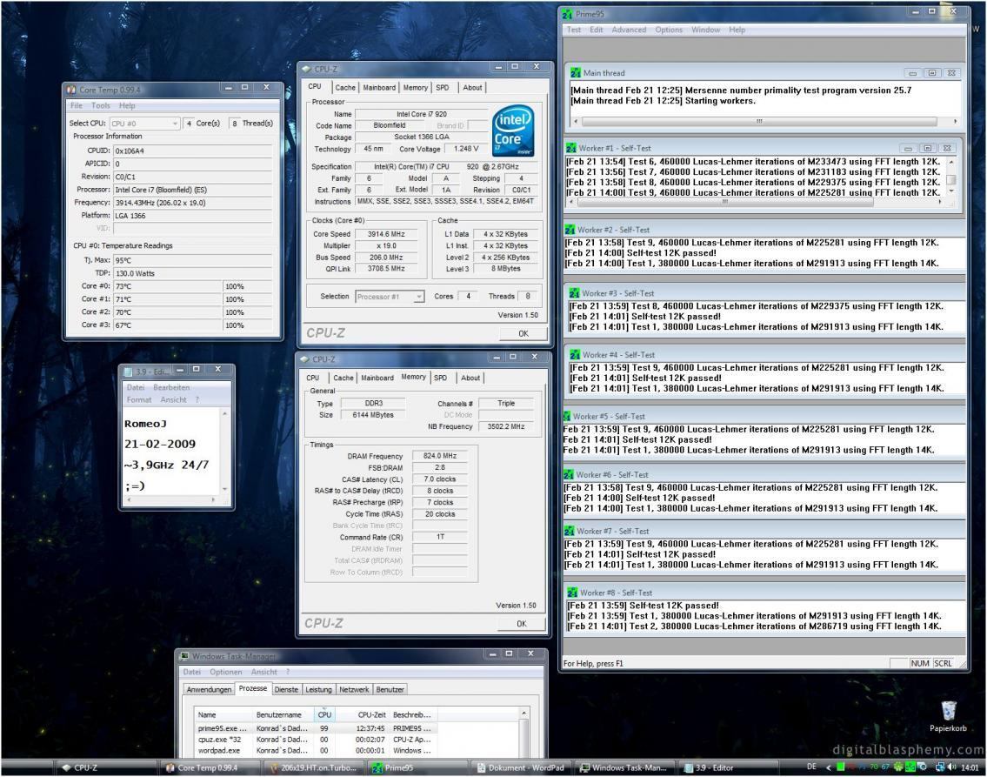Open the Benutzer tab in Task Manager
The image size is (987, 777).
pos(390,689)
